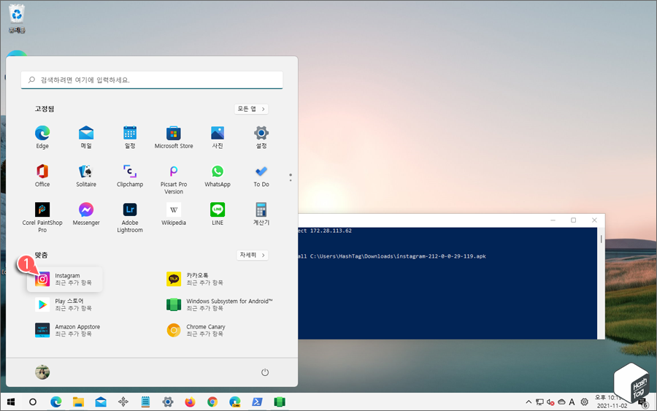Image resolution: width=657 pixels, height=411 pixels.
Task: Open the user profile picture
Action: coord(42,372)
